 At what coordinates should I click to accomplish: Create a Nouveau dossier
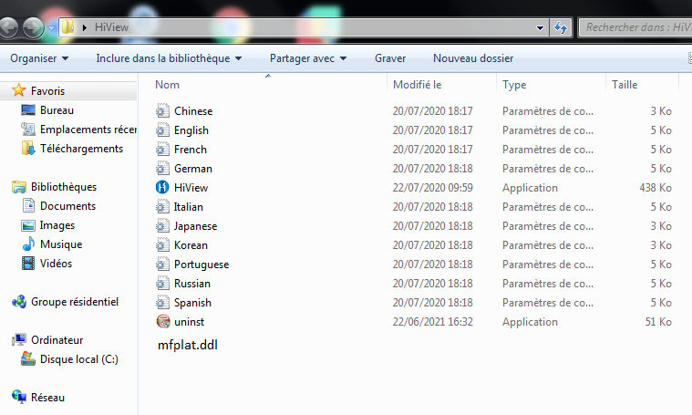(x=473, y=58)
